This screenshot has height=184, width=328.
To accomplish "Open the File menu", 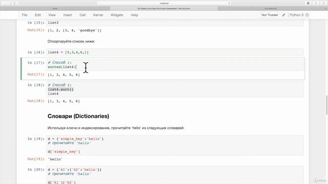I will (x=25, y=15).
